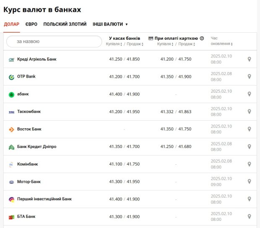Click map pin for Мотор-Банк

click(x=249, y=181)
